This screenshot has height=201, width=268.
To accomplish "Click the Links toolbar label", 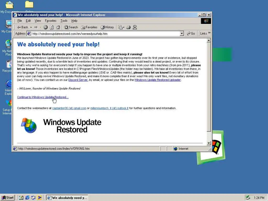I will pos(203,33).
